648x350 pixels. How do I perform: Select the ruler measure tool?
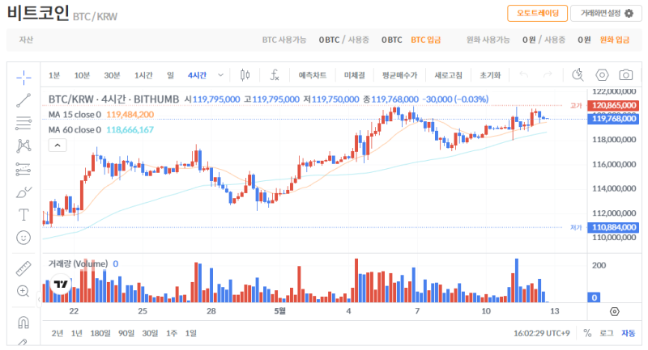(23, 268)
